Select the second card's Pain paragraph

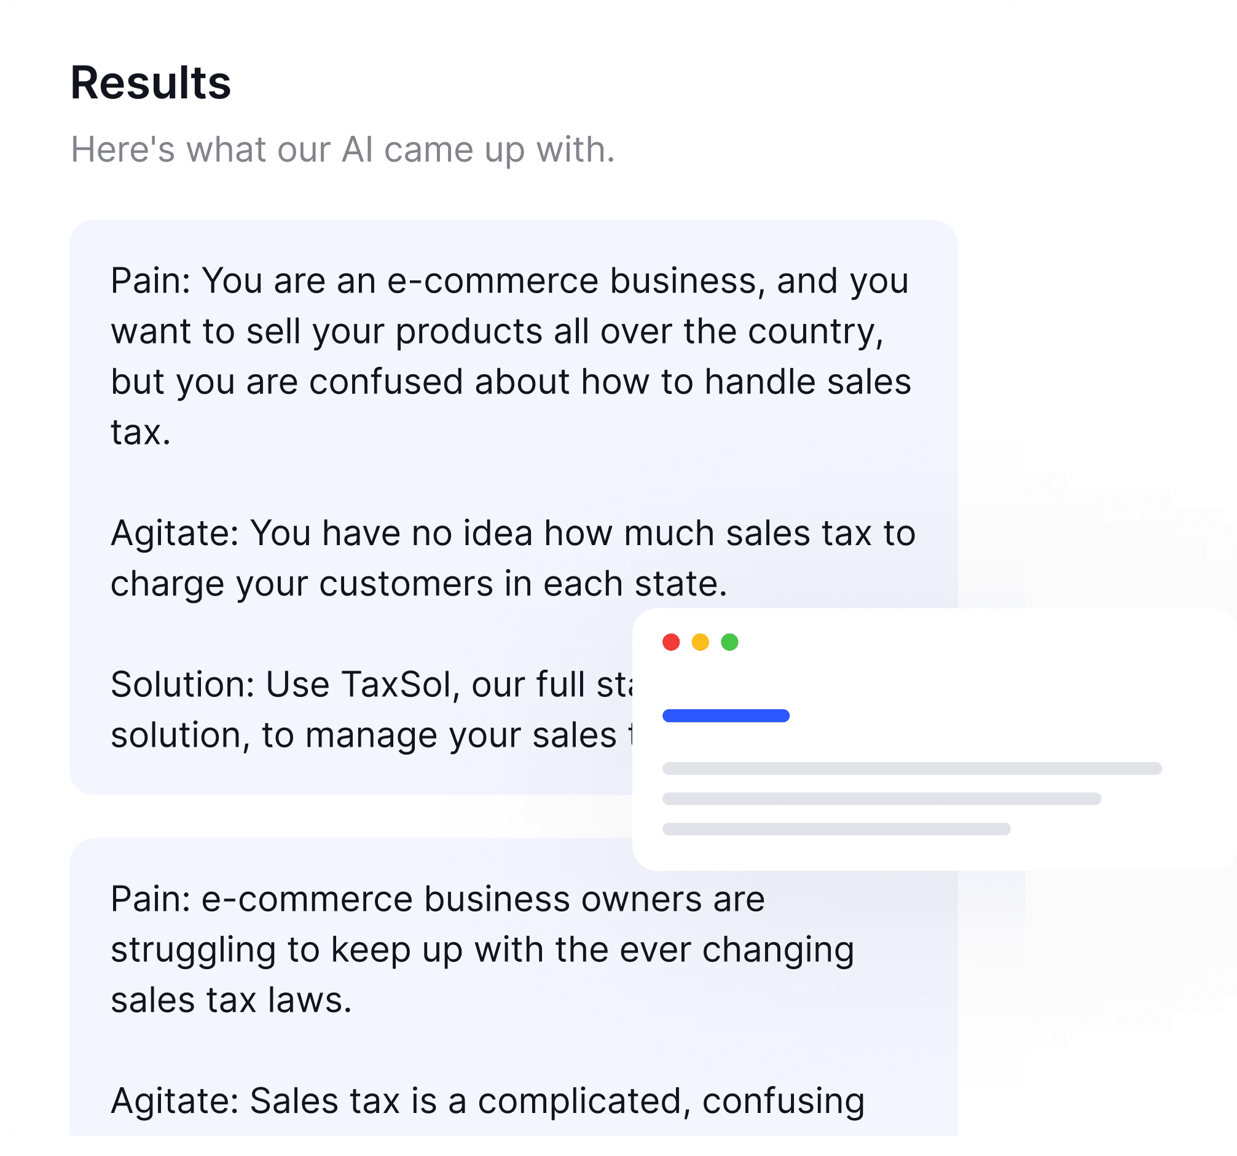click(x=482, y=950)
